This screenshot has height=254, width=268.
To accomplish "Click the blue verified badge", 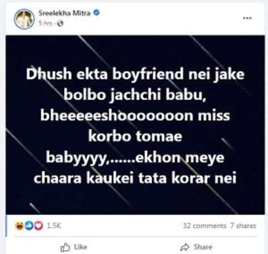I will tap(96, 12).
